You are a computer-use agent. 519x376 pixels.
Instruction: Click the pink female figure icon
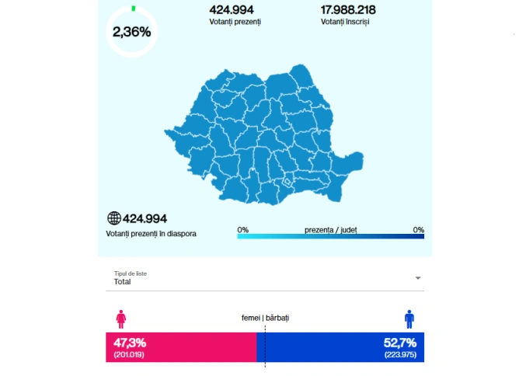click(x=120, y=319)
